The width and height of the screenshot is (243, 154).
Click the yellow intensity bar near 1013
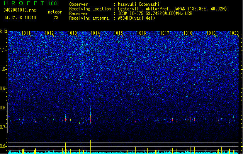(x=66, y=148)
